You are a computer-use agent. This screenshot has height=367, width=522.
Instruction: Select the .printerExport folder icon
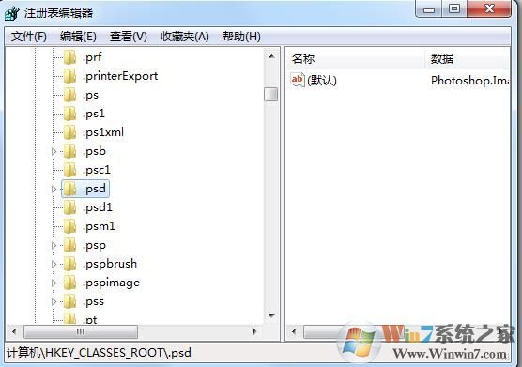(x=69, y=76)
